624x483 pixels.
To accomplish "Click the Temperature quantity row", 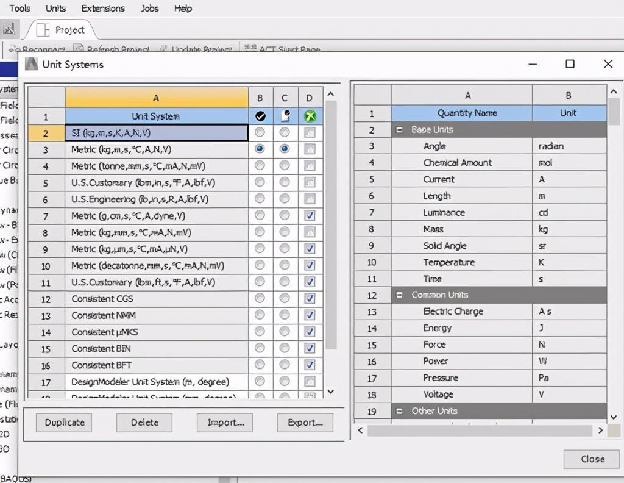I will (462, 262).
